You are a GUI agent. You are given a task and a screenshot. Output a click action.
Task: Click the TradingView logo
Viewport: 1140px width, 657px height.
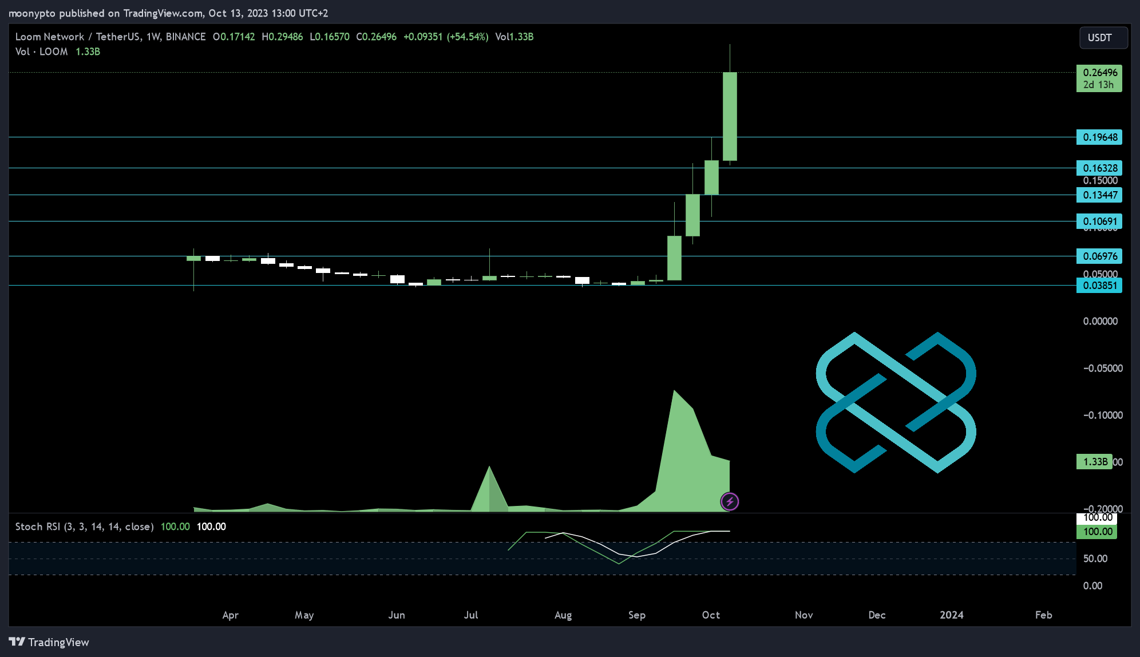pos(49,642)
